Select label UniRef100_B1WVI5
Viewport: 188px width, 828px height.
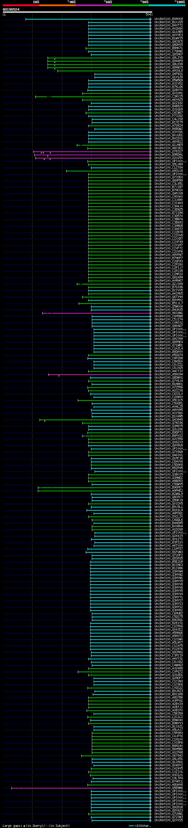coord(169,38)
